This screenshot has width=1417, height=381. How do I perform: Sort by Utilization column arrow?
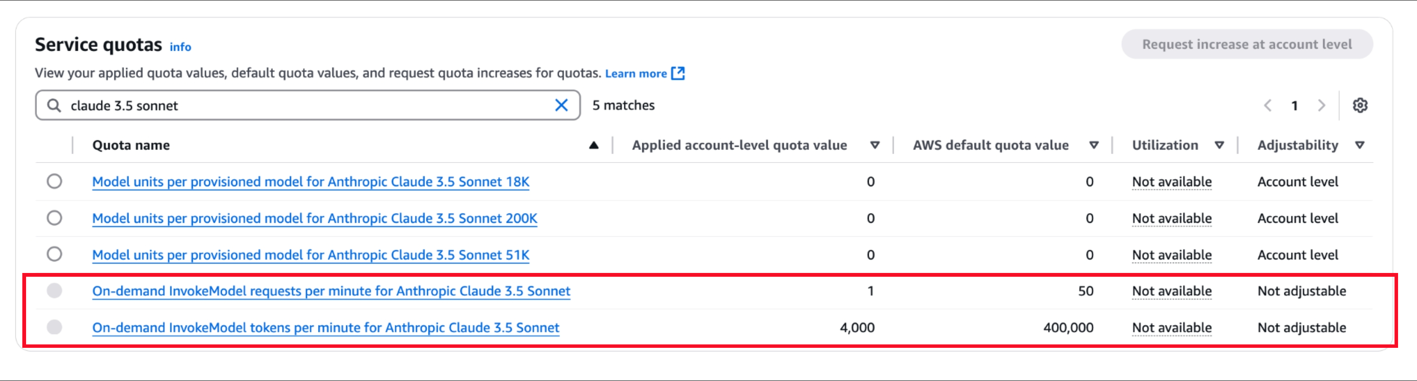[1219, 145]
